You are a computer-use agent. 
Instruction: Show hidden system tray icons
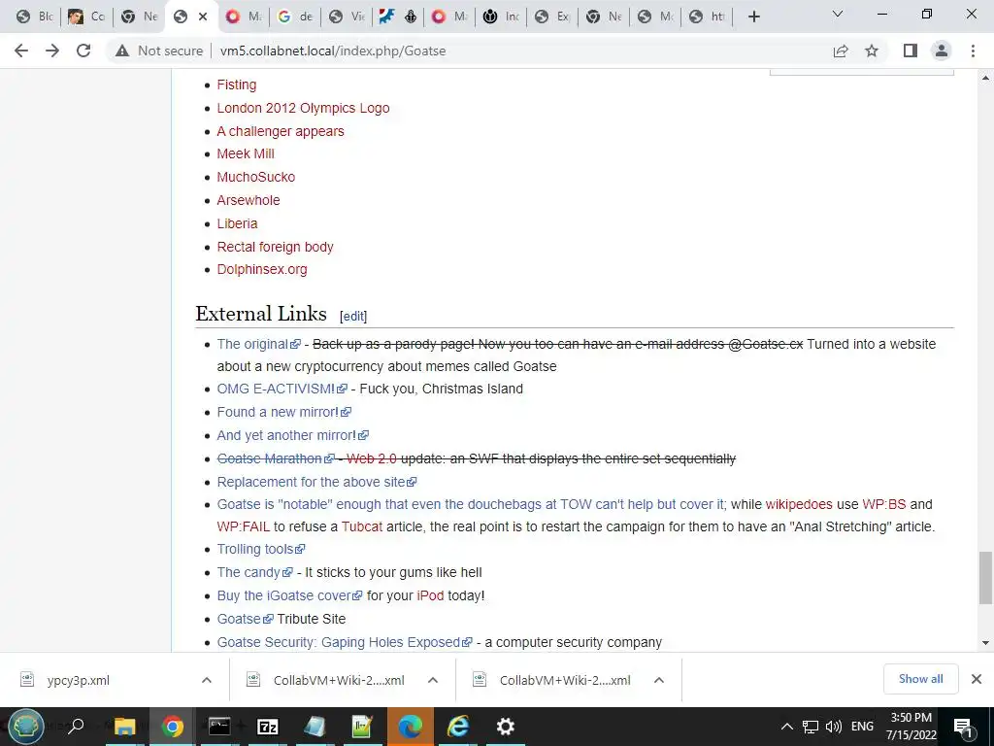pyautogui.click(x=786, y=727)
